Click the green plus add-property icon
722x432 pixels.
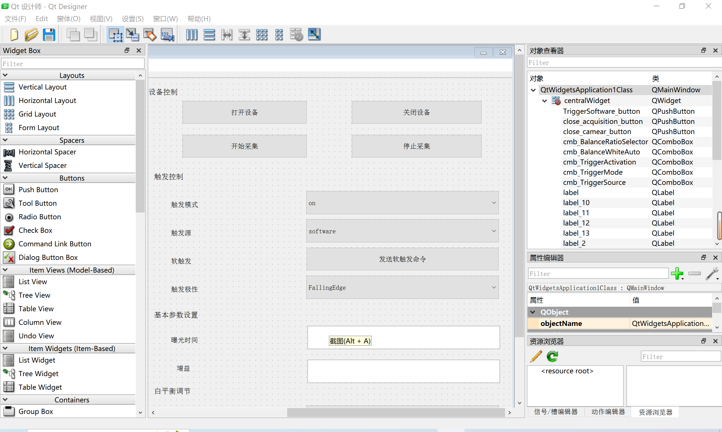pos(677,273)
